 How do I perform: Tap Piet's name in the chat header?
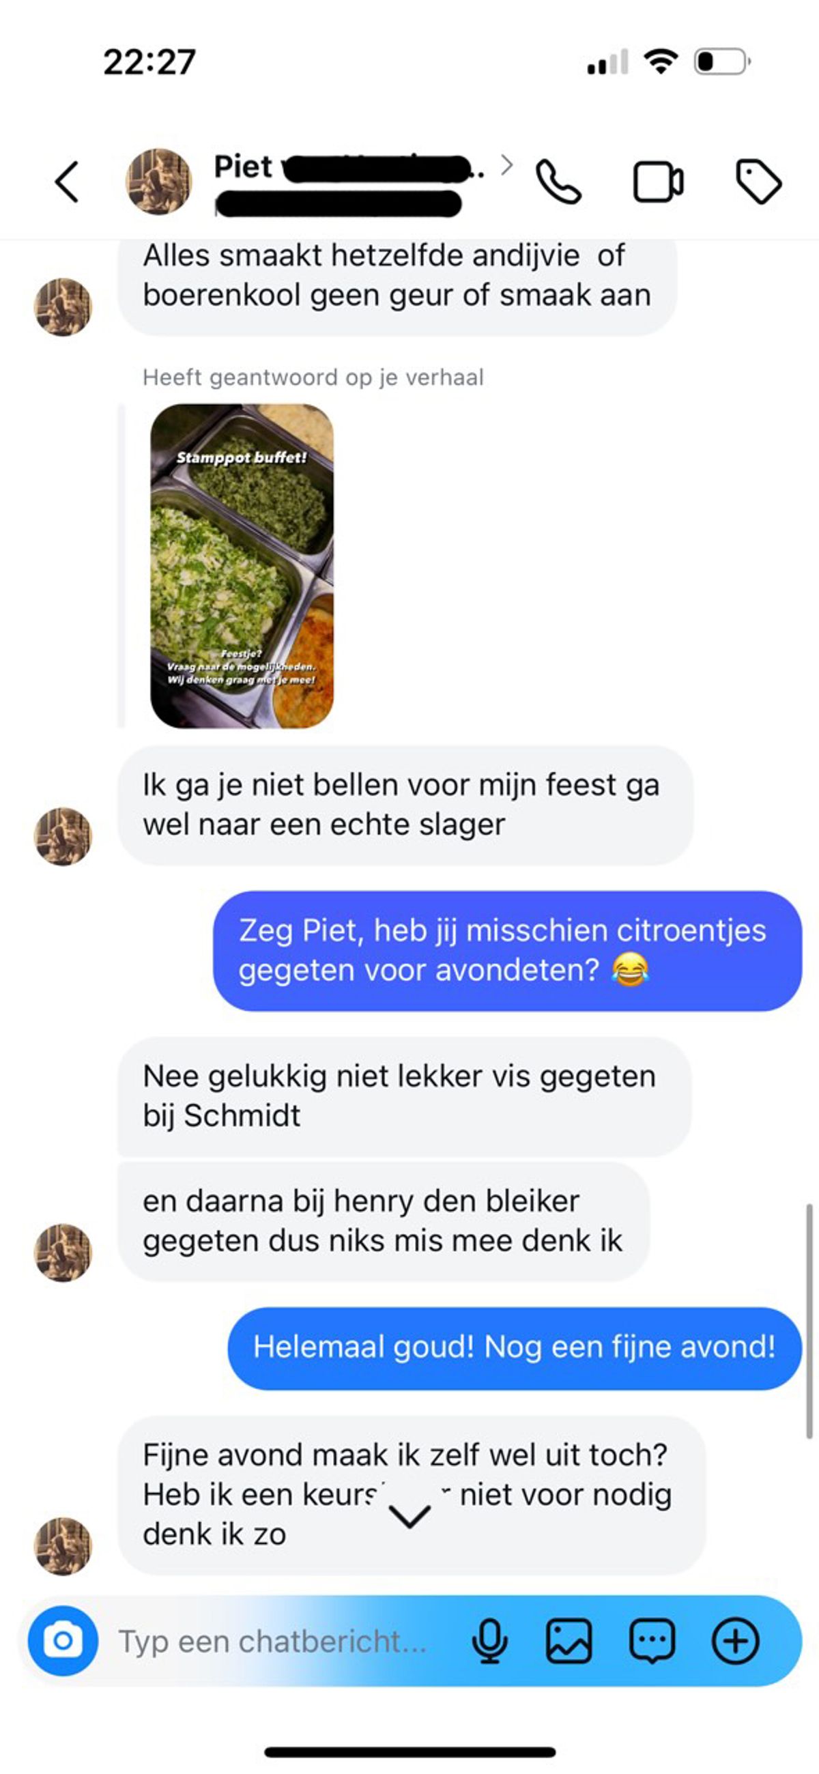pos(243,167)
